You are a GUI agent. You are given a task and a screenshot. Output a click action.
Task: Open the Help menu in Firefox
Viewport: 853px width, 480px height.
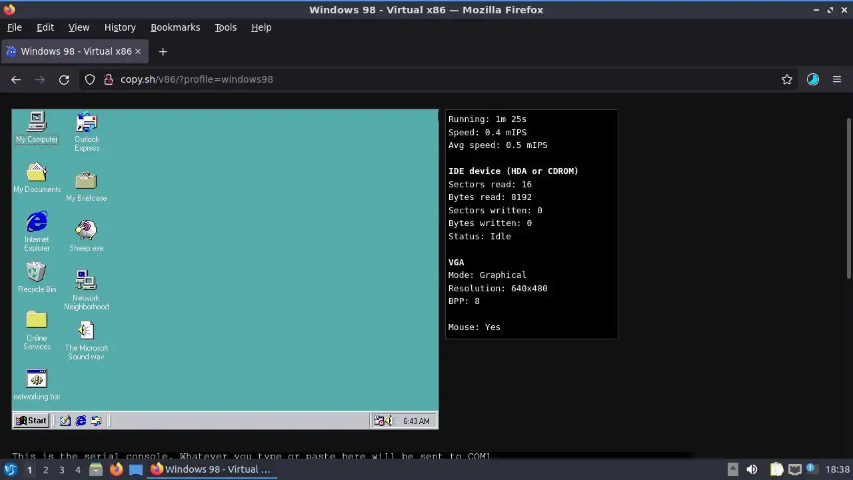click(261, 27)
